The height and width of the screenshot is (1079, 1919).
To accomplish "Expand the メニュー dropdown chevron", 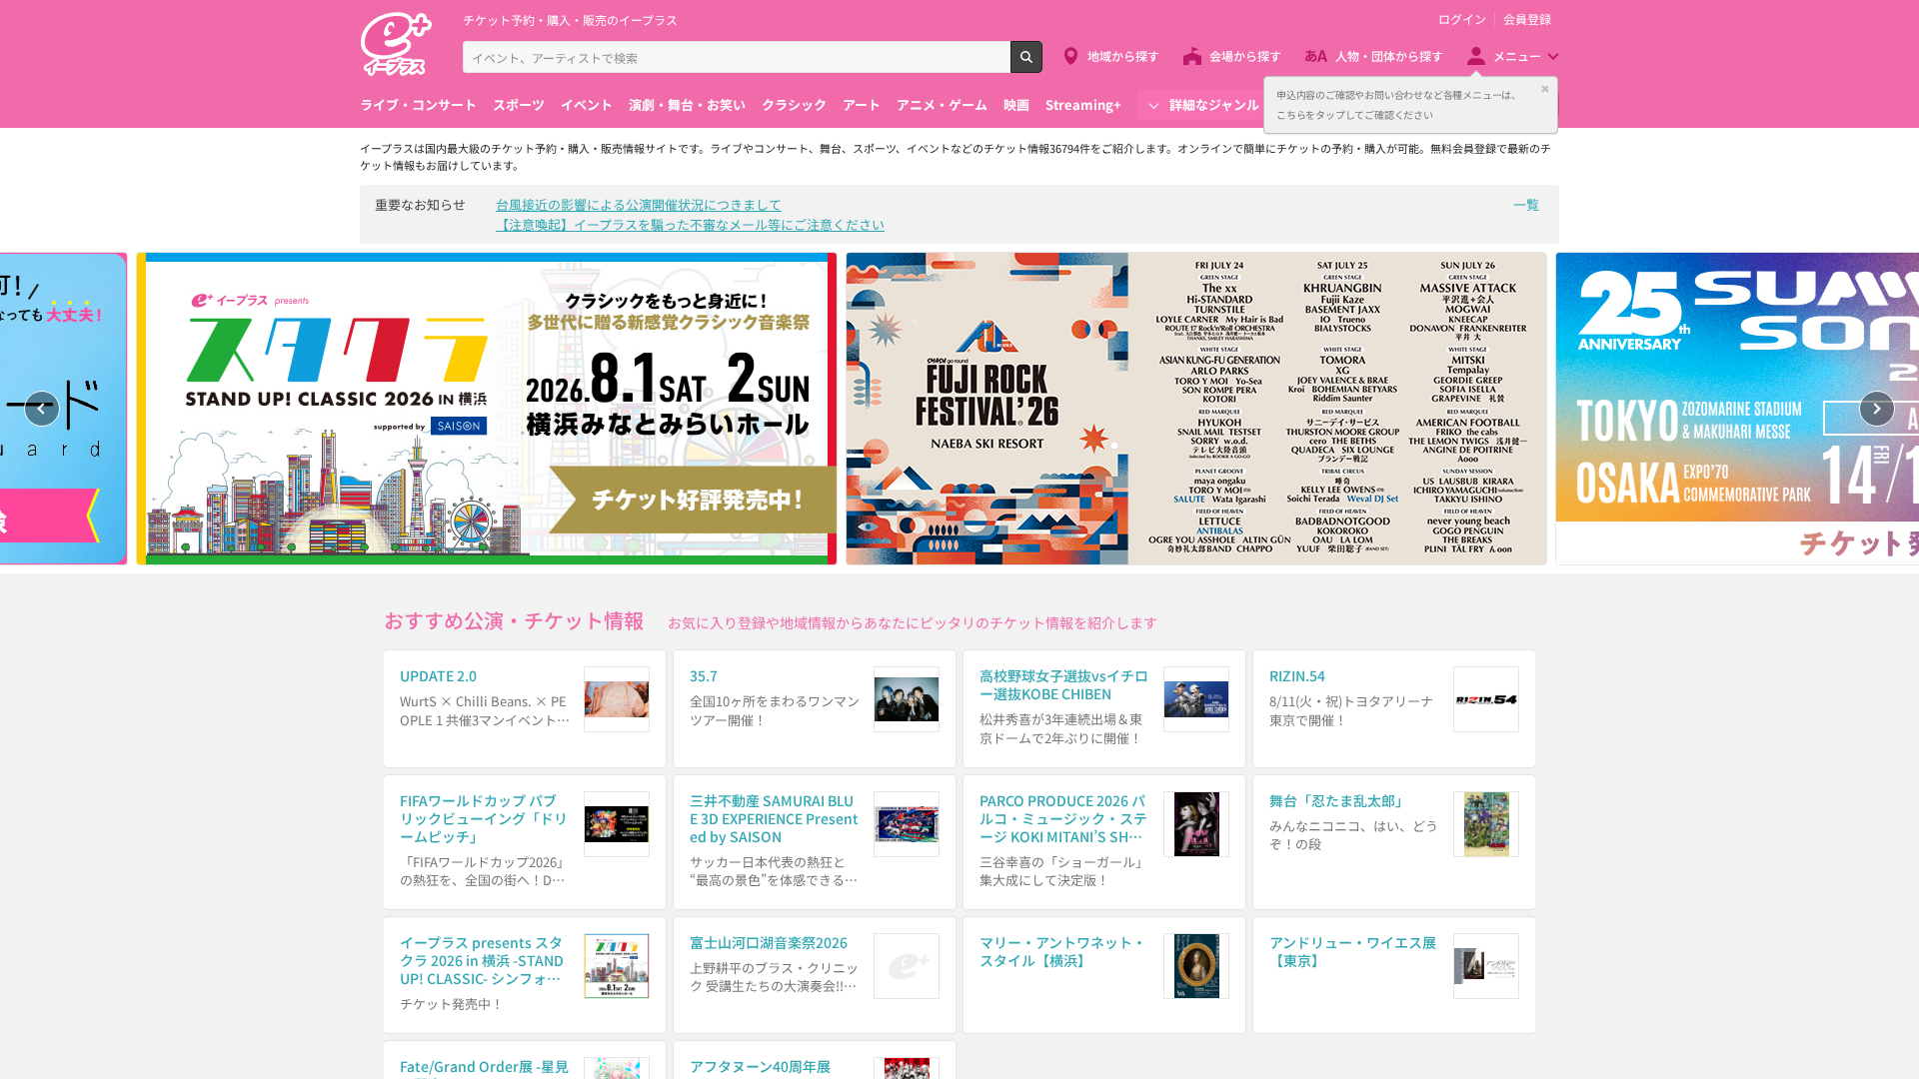I will click(1553, 57).
